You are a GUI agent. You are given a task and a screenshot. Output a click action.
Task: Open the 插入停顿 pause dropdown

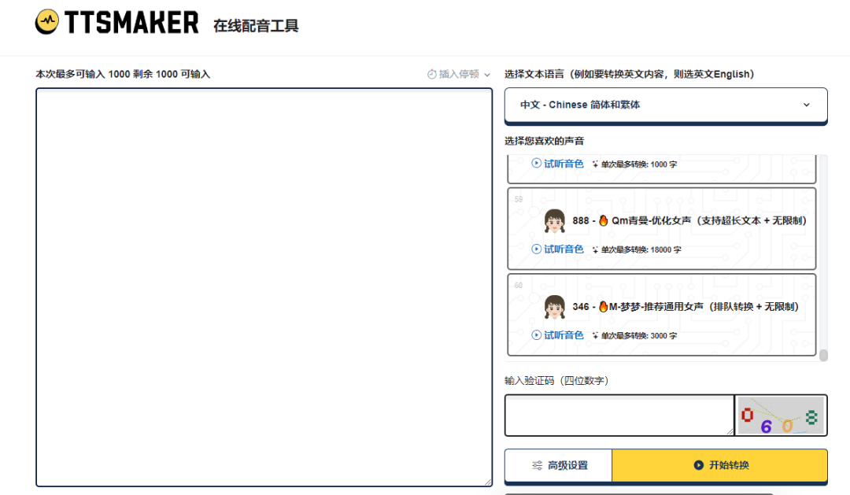pyautogui.click(x=459, y=74)
